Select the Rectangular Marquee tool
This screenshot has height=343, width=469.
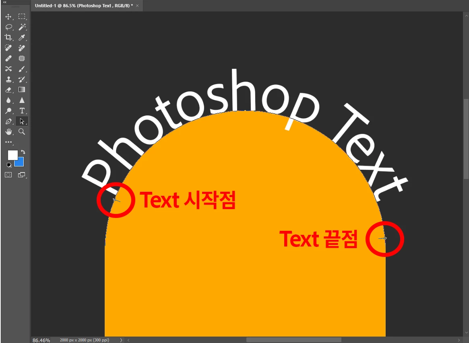pyautogui.click(x=21, y=16)
